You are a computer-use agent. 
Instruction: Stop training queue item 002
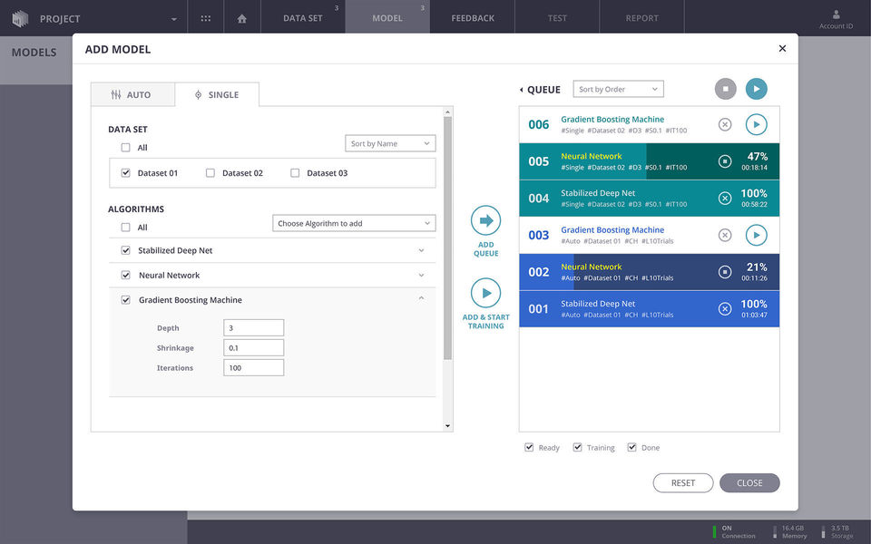tap(725, 272)
